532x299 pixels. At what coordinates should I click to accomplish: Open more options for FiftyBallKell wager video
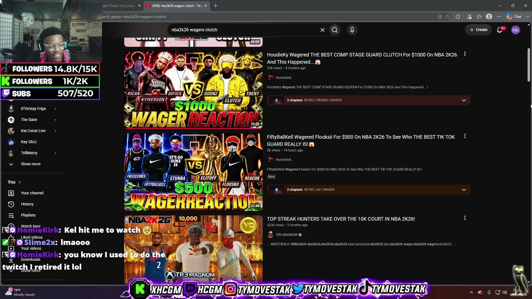click(465, 136)
